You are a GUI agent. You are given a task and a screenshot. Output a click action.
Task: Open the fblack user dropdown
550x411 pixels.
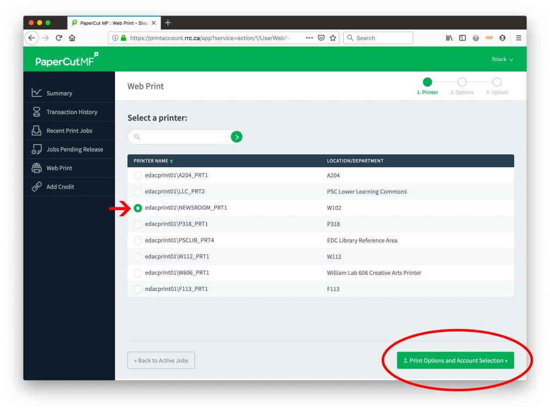click(502, 59)
